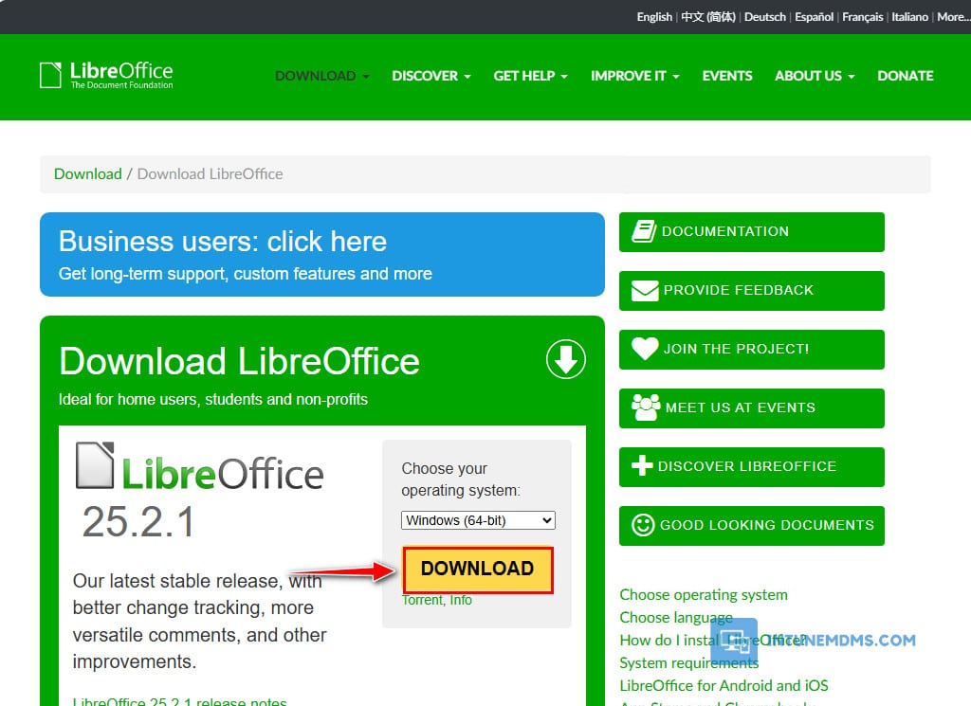Switch language to Français

862,17
